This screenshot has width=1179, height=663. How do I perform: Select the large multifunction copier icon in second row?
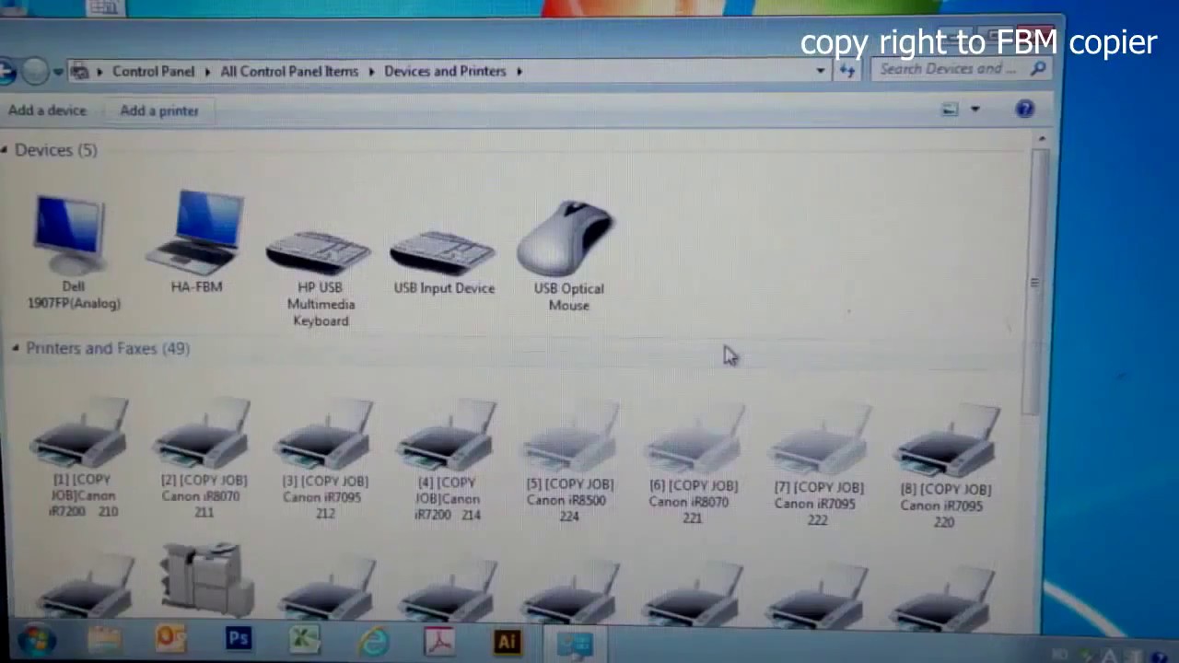click(x=207, y=578)
